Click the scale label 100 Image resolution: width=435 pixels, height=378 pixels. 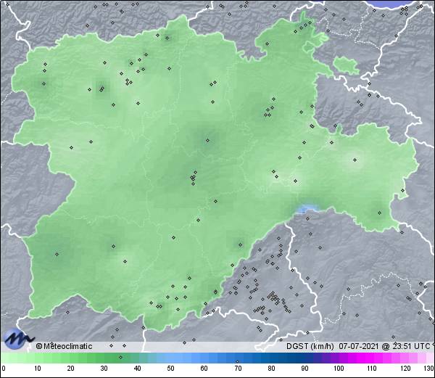tap(339, 369)
